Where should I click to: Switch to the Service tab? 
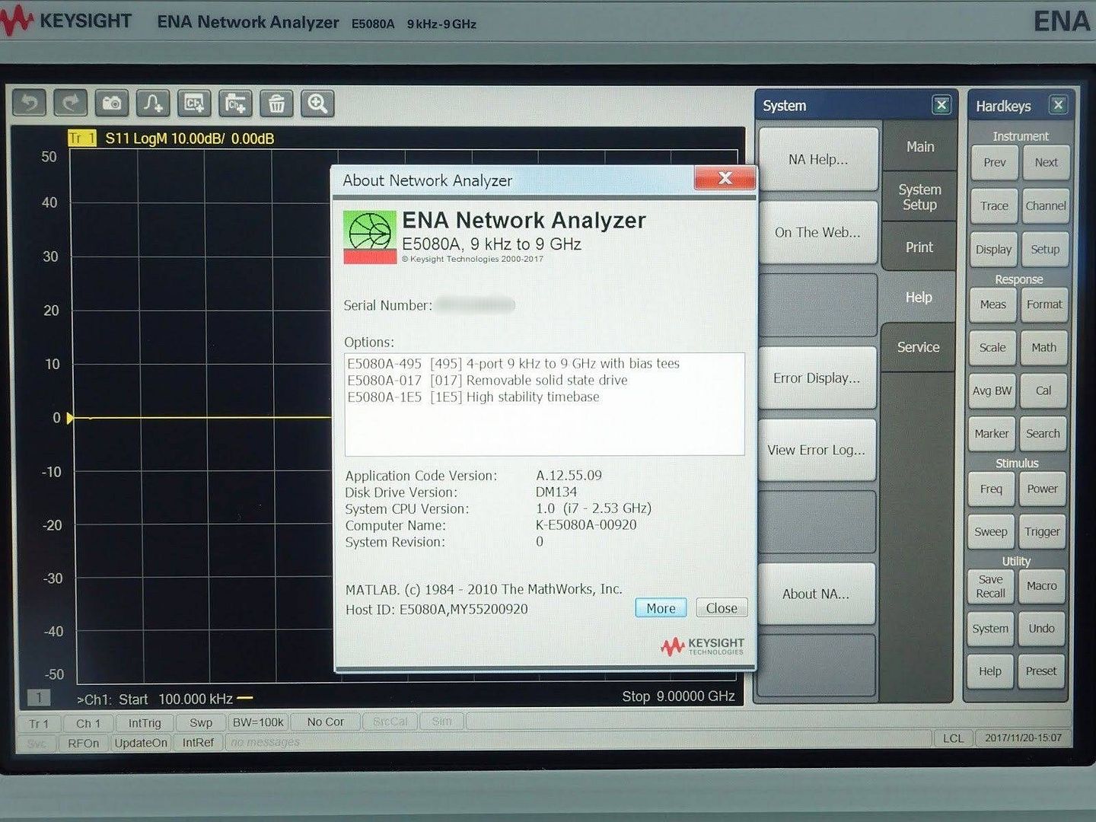coord(919,347)
